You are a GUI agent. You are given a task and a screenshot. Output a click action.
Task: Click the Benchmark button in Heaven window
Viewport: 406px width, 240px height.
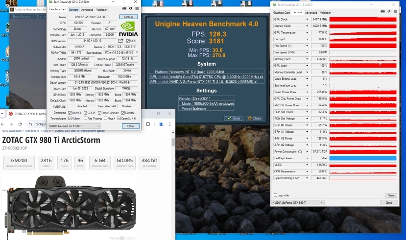(x=22, y=16)
